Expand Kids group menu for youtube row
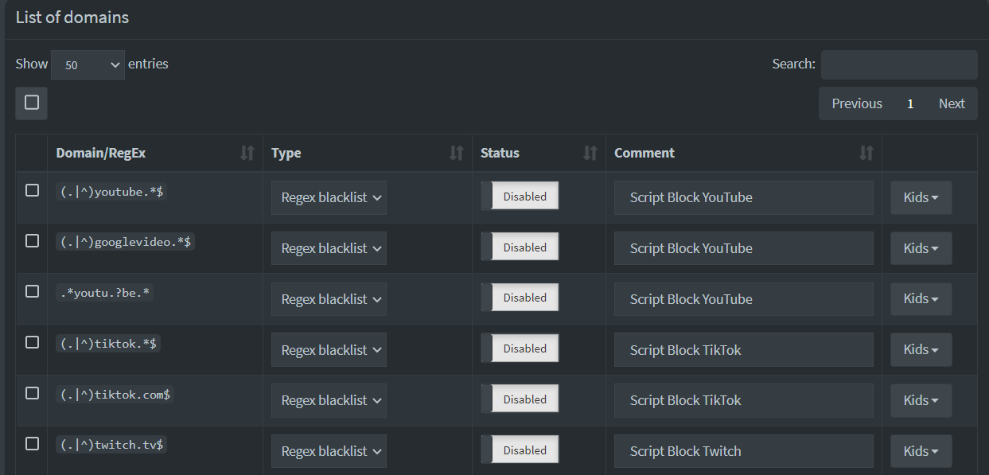 [921, 197]
